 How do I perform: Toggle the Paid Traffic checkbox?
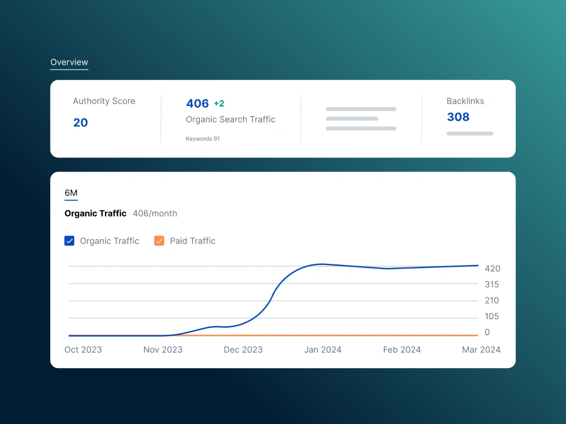click(x=159, y=241)
